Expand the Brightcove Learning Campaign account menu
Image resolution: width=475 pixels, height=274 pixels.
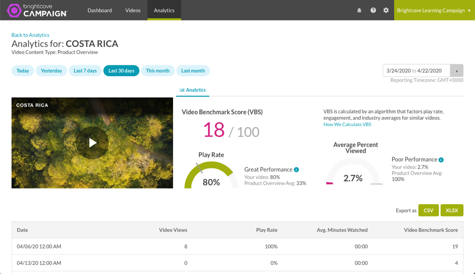pyautogui.click(x=434, y=11)
